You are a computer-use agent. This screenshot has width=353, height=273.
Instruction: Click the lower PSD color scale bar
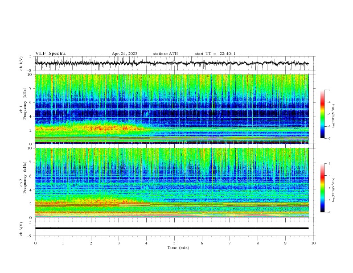pyautogui.click(x=323, y=188)
